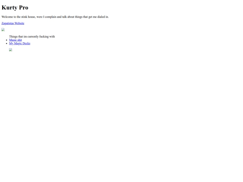Click the Kurty Pro heading

(x=15, y=8)
